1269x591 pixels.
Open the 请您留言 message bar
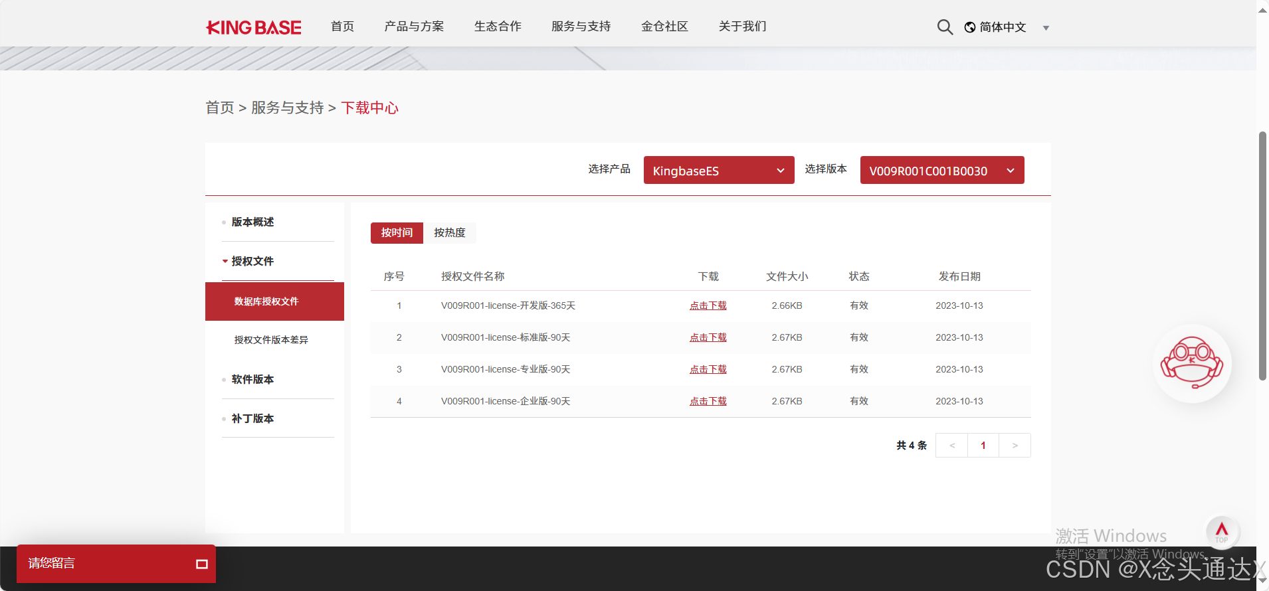point(116,564)
